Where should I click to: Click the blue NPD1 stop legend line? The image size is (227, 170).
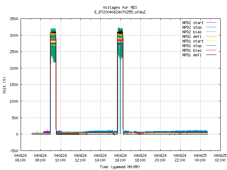click(x=211, y=46)
